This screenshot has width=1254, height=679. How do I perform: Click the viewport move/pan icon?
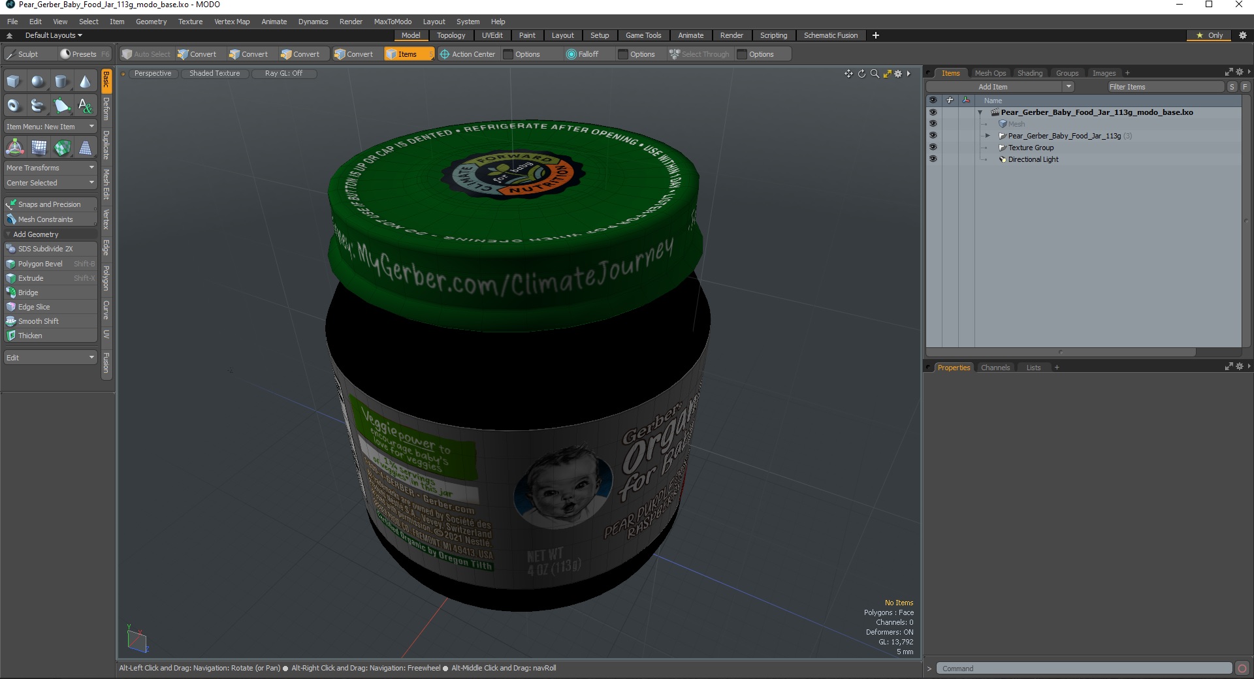848,74
